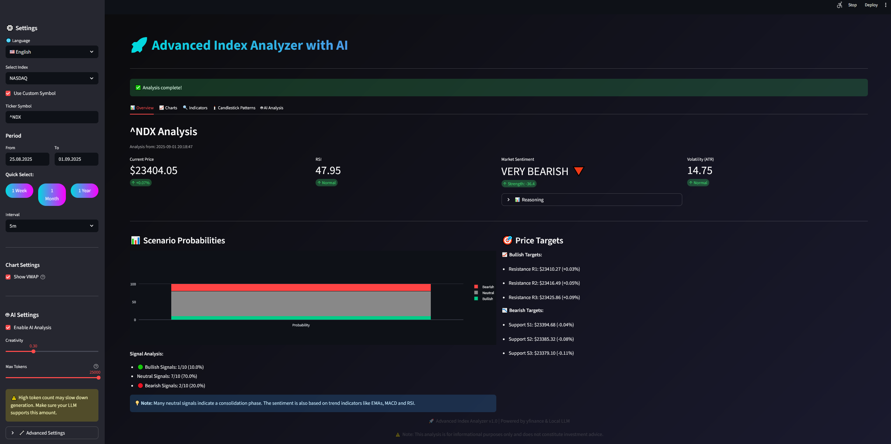Click the rocket icon beside the title
891x444 pixels.
(x=139, y=45)
